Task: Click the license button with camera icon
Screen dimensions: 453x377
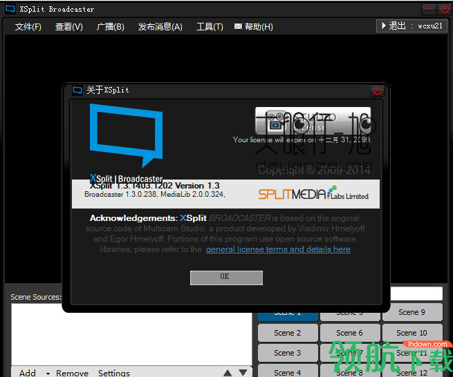Action: coord(313,121)
